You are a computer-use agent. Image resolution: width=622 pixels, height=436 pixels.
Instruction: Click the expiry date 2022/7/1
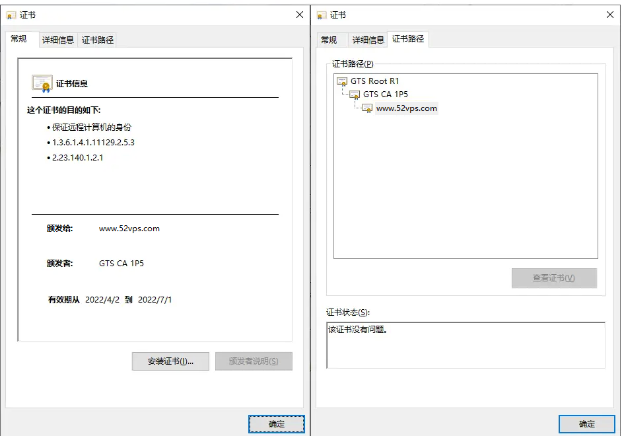tap(155, 300)
